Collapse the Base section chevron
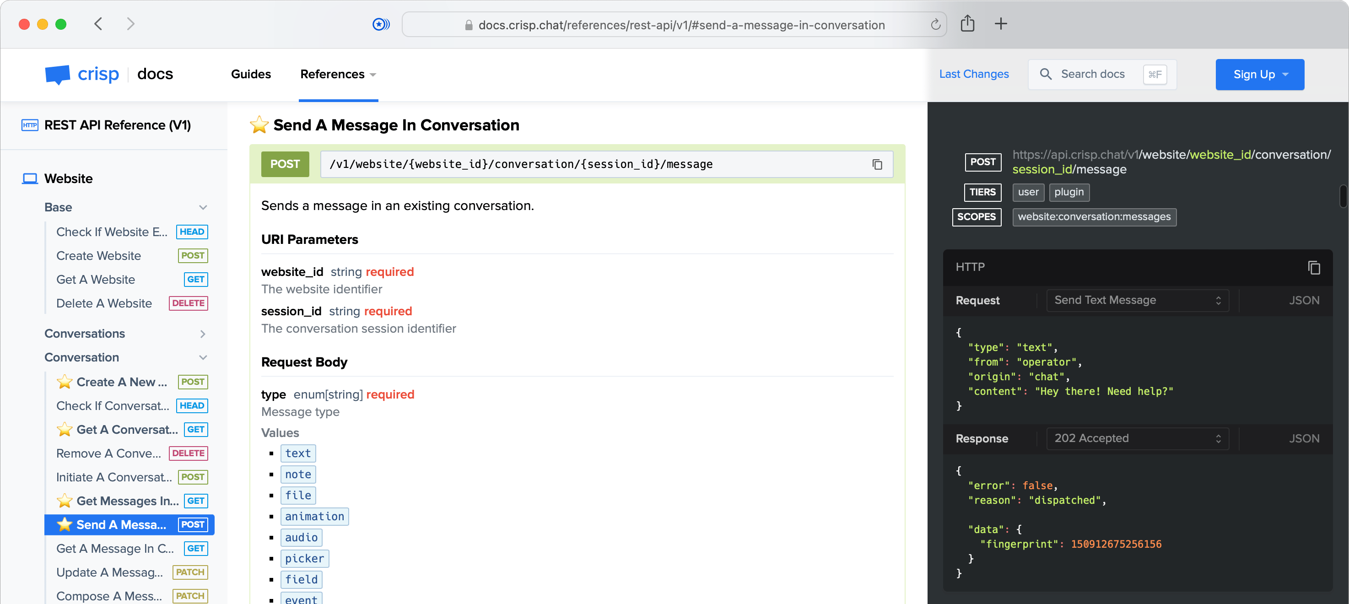 [x=203, y=207]
